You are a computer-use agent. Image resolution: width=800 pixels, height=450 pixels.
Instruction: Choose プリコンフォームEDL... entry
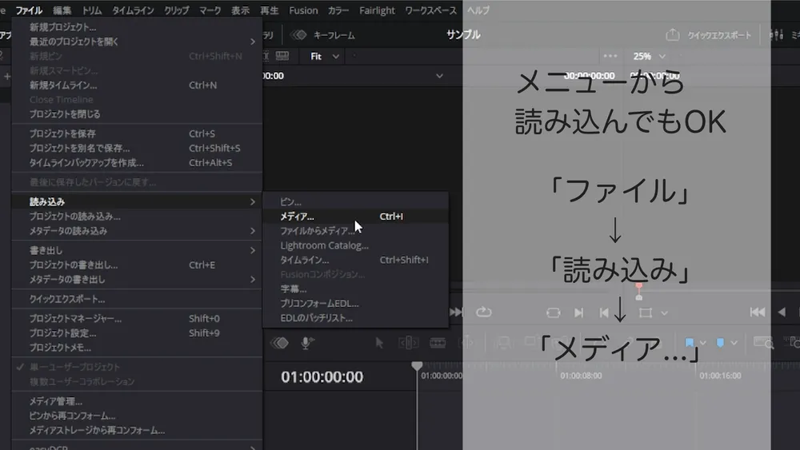(356, 303)
